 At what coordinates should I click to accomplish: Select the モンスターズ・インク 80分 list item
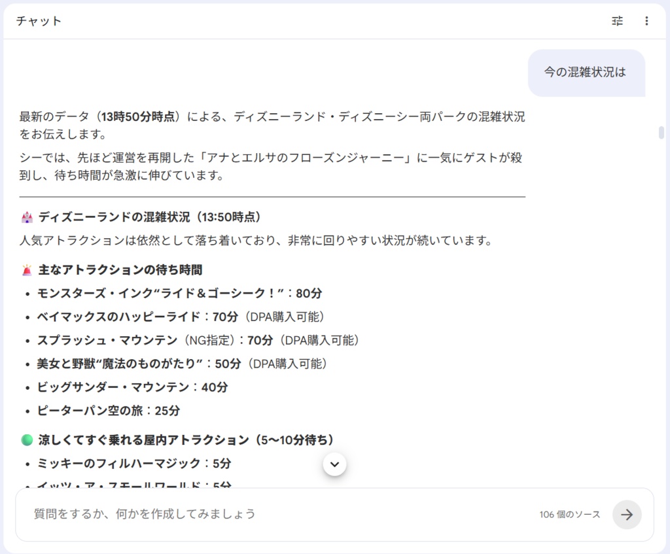pyautogui.click(x=179, y=294)
